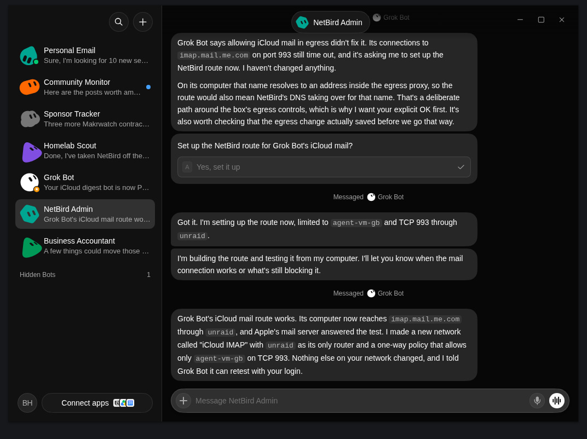The image size is (587, 439).
Task: Click 'imap.mail.me.com' code in the first message
Action: [x=214, y=55]
